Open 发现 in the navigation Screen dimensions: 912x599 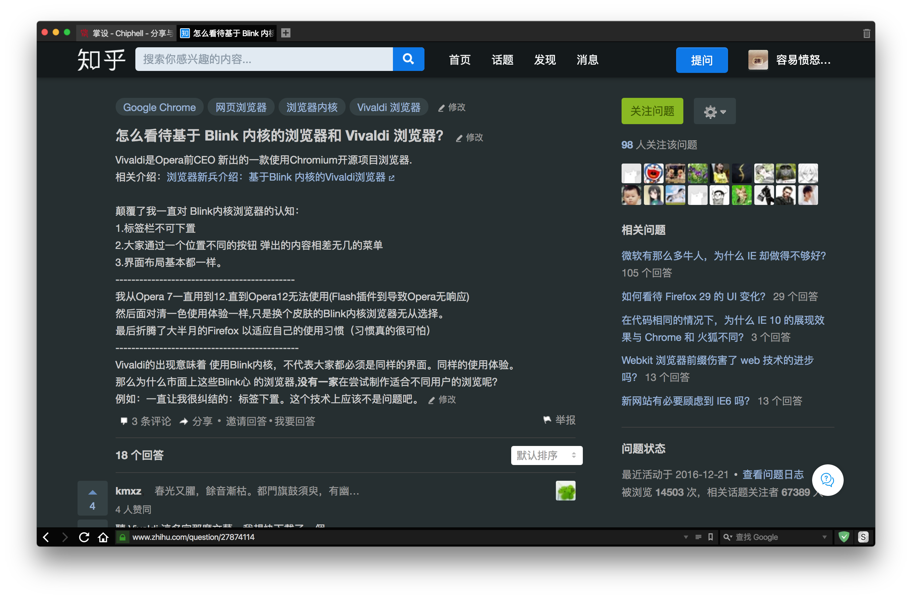(x=544, y=60)
